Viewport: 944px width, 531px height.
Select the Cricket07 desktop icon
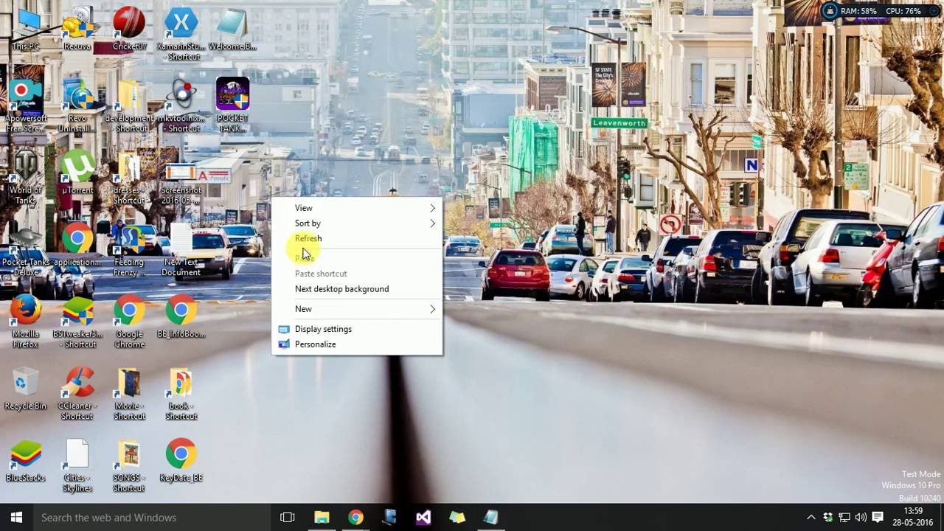129,24
